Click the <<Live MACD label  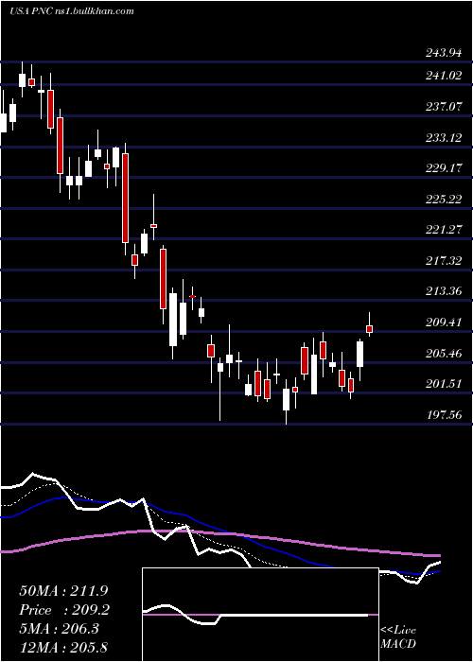[398, 637]
